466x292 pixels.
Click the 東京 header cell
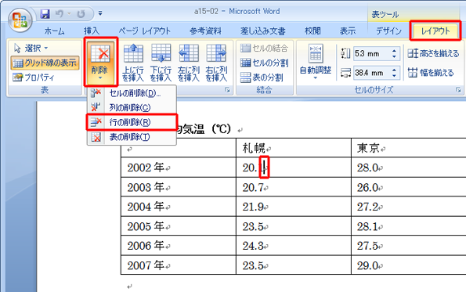408,148
